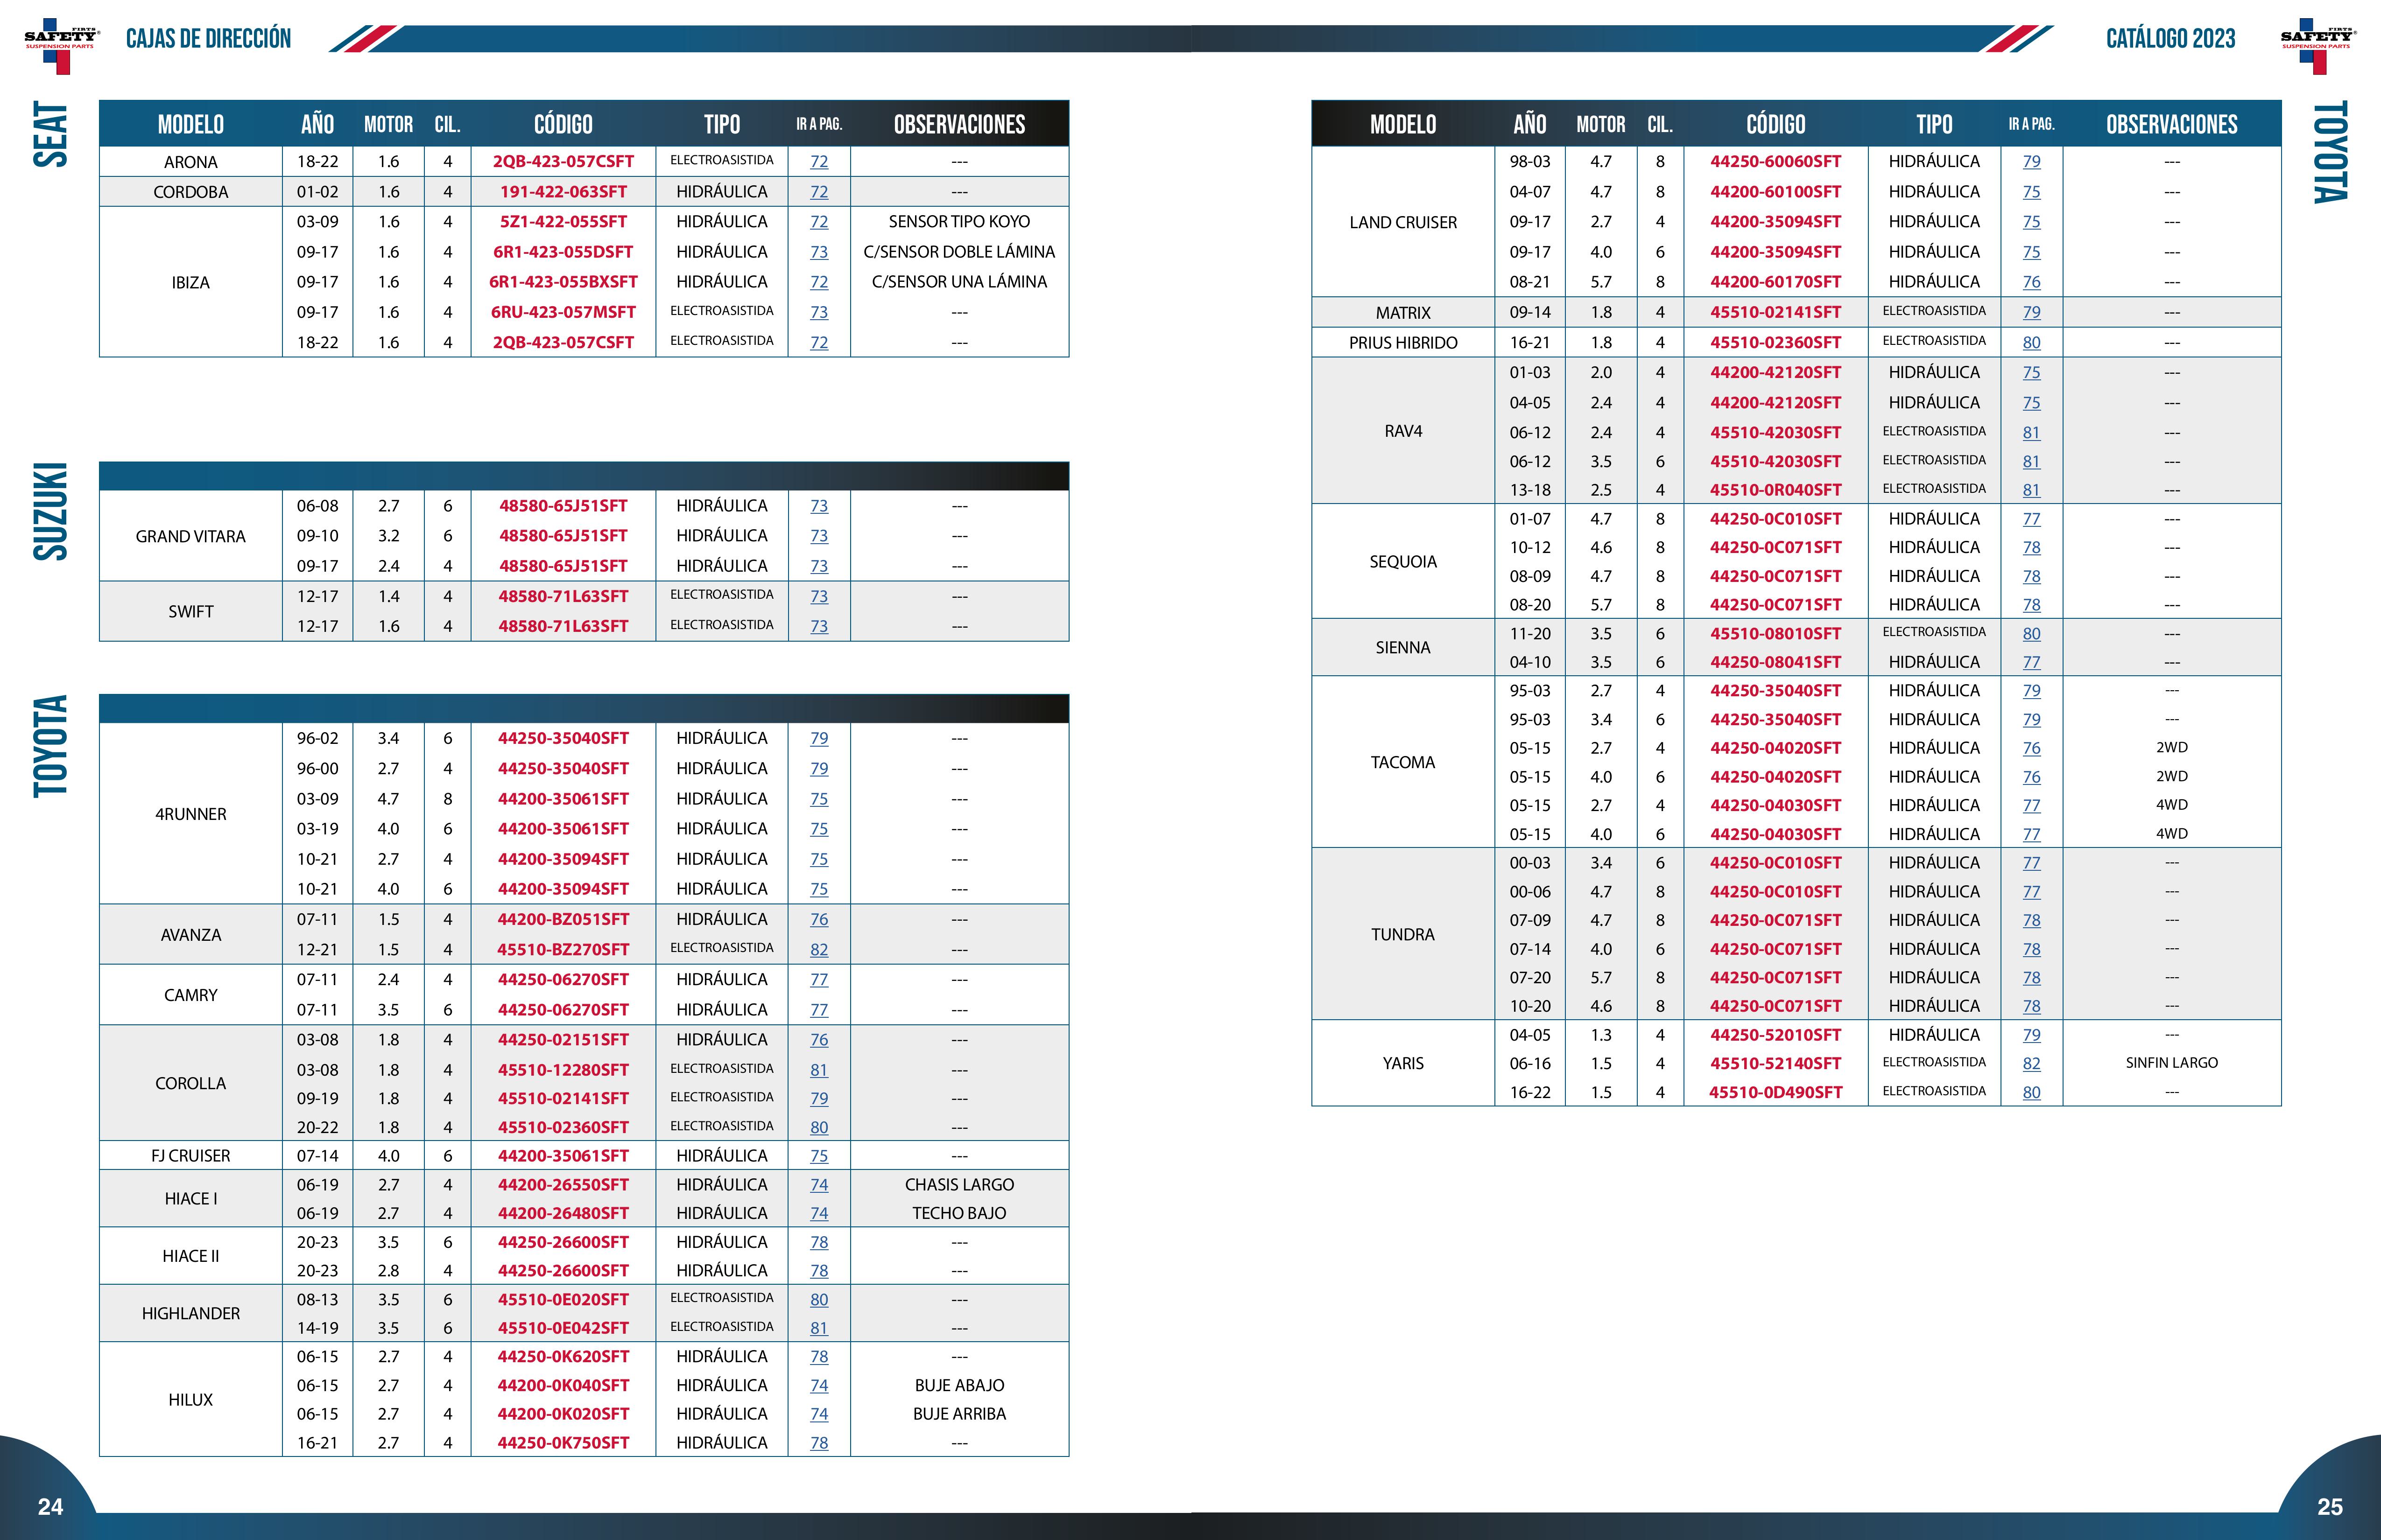The height and width of the screenshot is (1540, 2381).
Task: Click the BUJE ARRIBA observation
Action: click(x=959, y=1414)
